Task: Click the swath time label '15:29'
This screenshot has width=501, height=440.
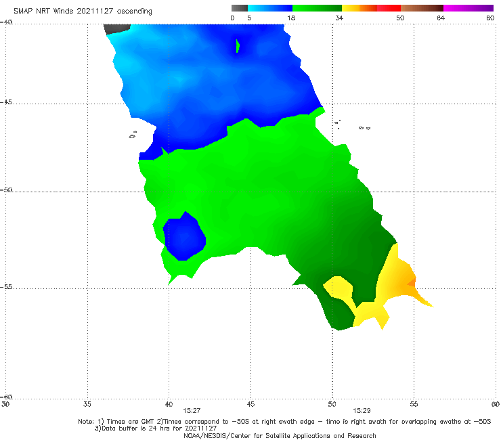Action: [362, 411]
